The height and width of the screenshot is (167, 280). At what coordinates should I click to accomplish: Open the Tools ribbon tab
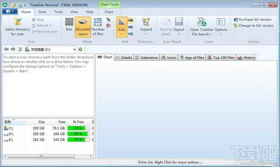[58, 12]
